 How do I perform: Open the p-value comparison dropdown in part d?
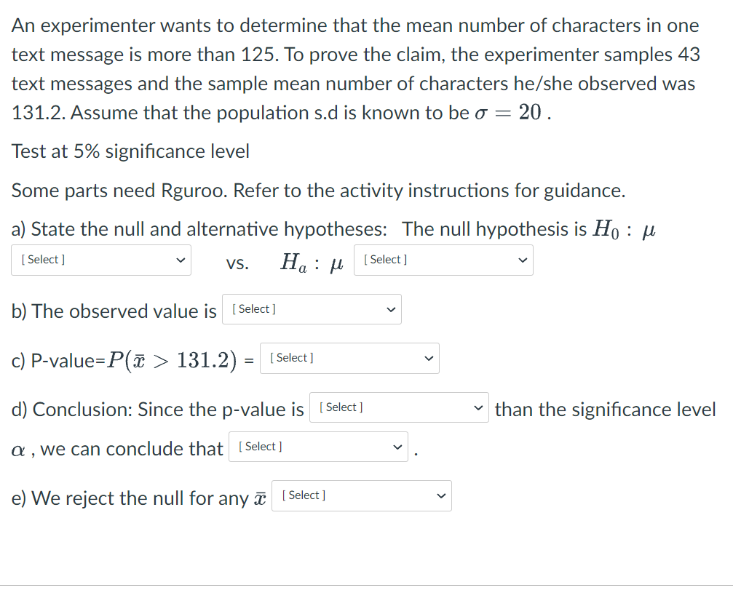(x=398, y=407)
